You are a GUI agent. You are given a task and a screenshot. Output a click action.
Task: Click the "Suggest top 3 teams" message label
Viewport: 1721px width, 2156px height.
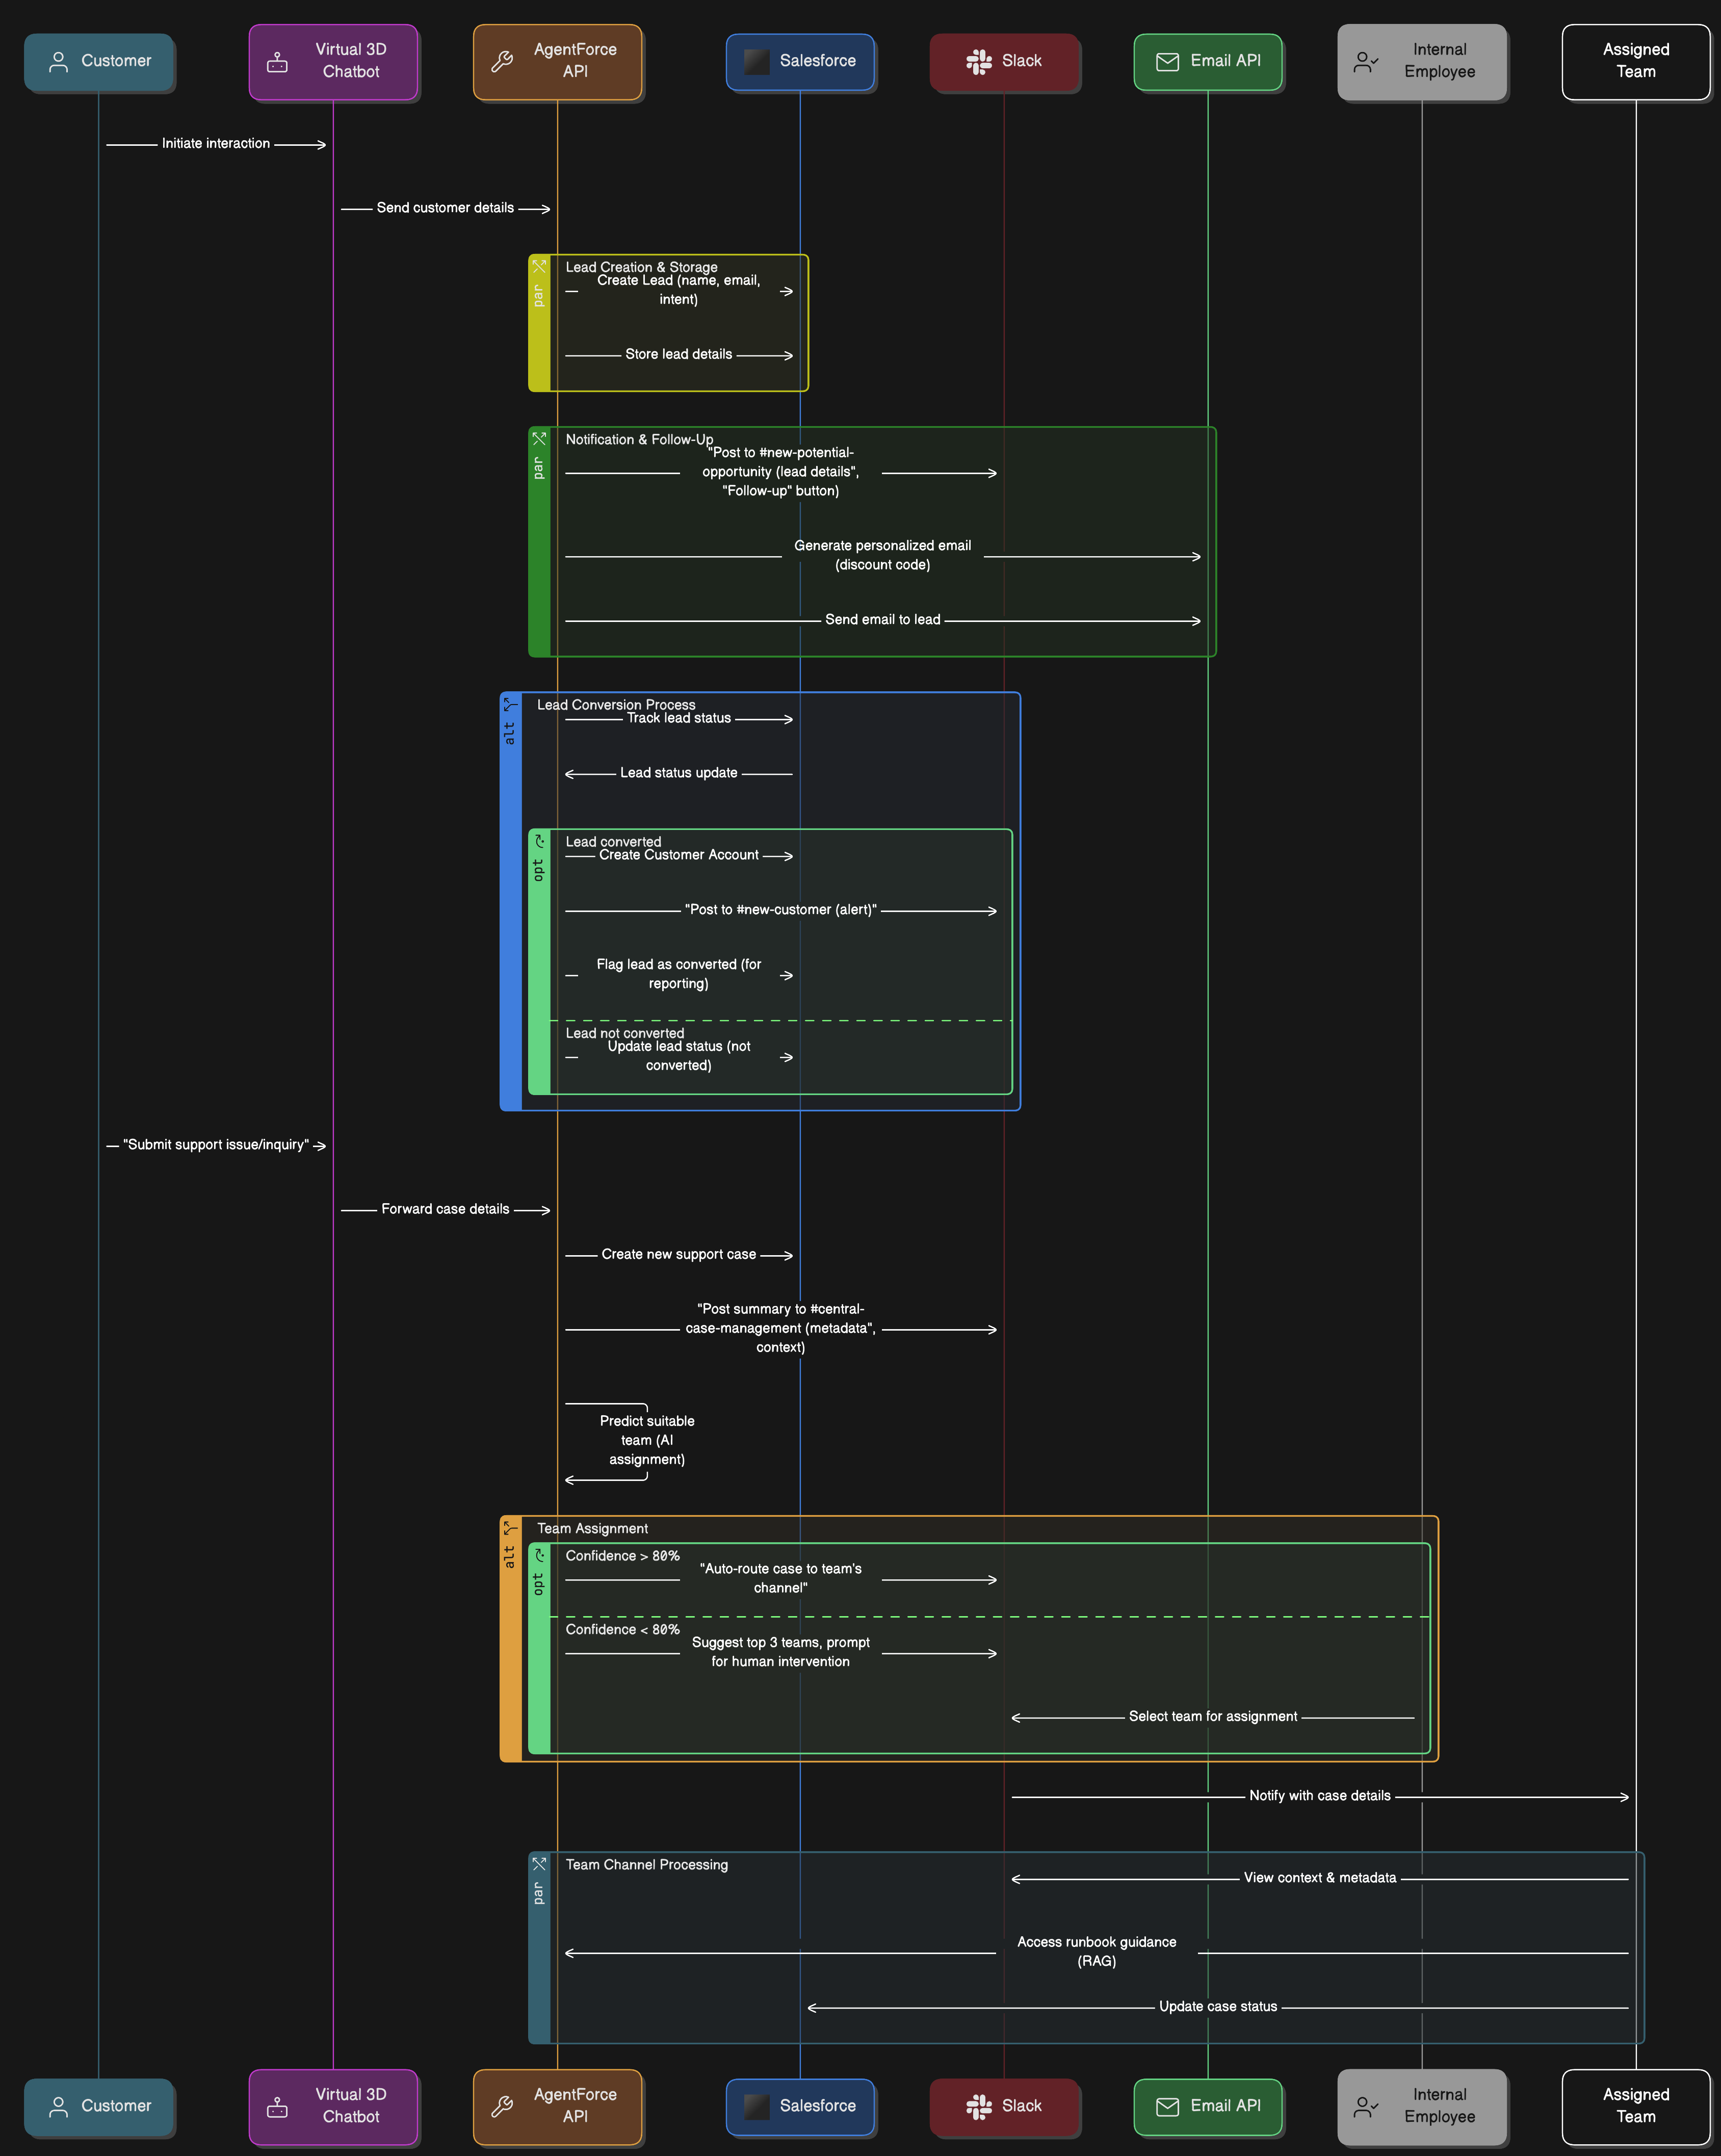tap(781, 1652)
